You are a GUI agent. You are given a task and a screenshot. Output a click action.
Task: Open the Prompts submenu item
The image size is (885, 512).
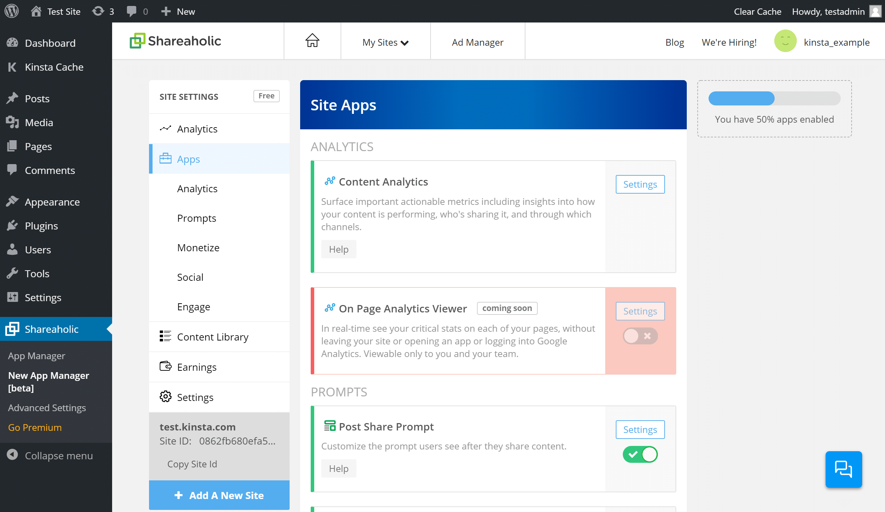tap(196, 218)
